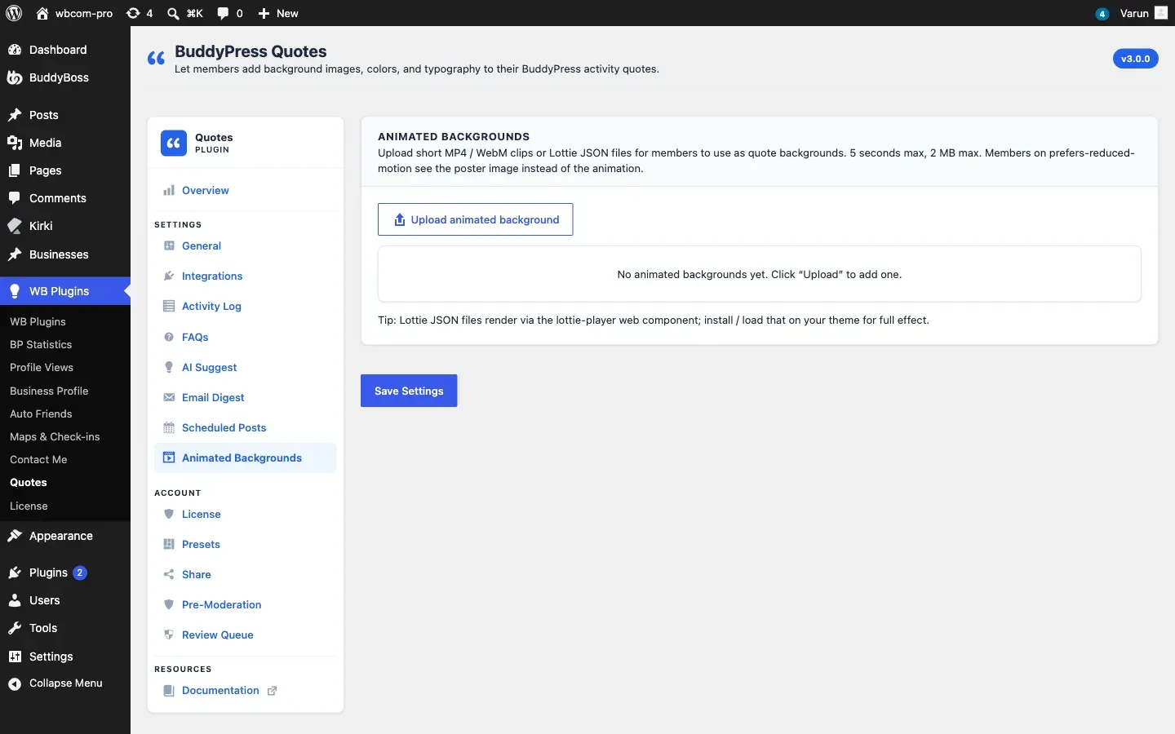Open Posts admin menu
This screenshot has height=734, width=1175.
[x=65, y=115]
